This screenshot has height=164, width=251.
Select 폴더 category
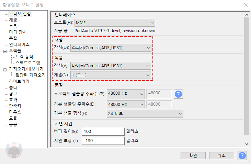click(x=13, y=87)
